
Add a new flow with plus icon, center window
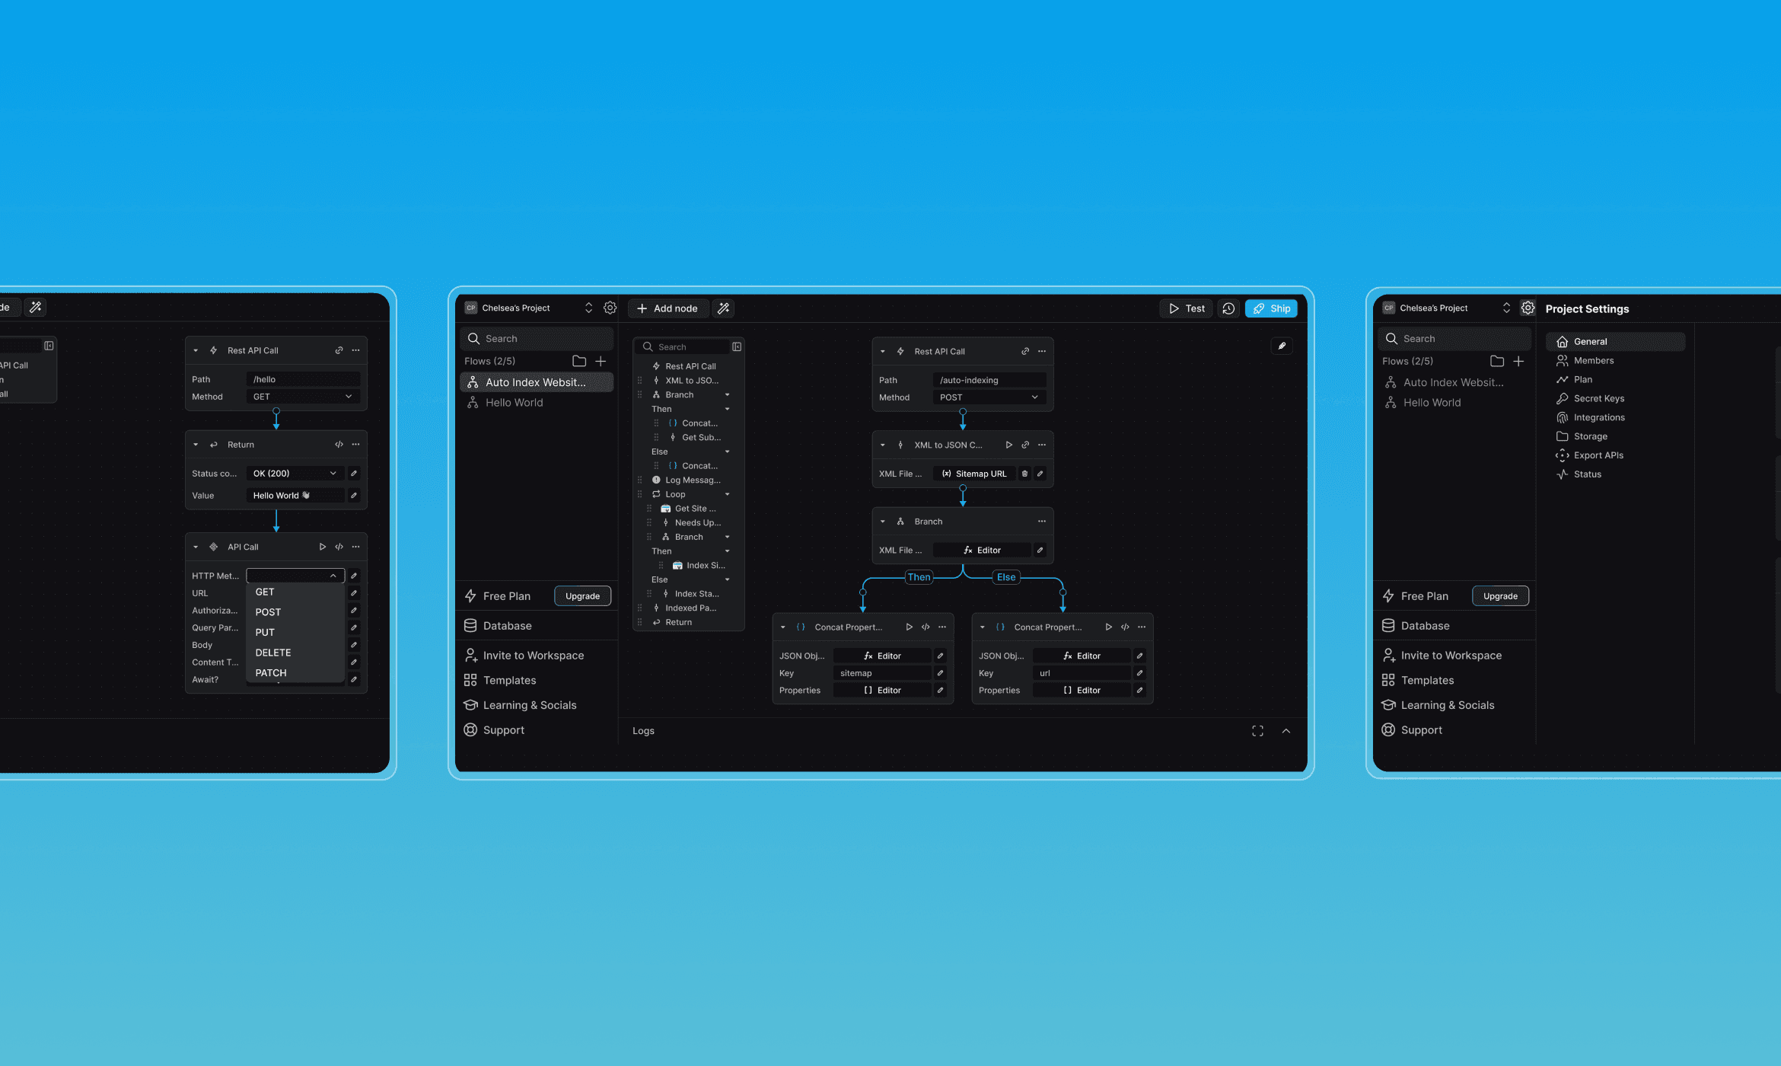[601, 361]
